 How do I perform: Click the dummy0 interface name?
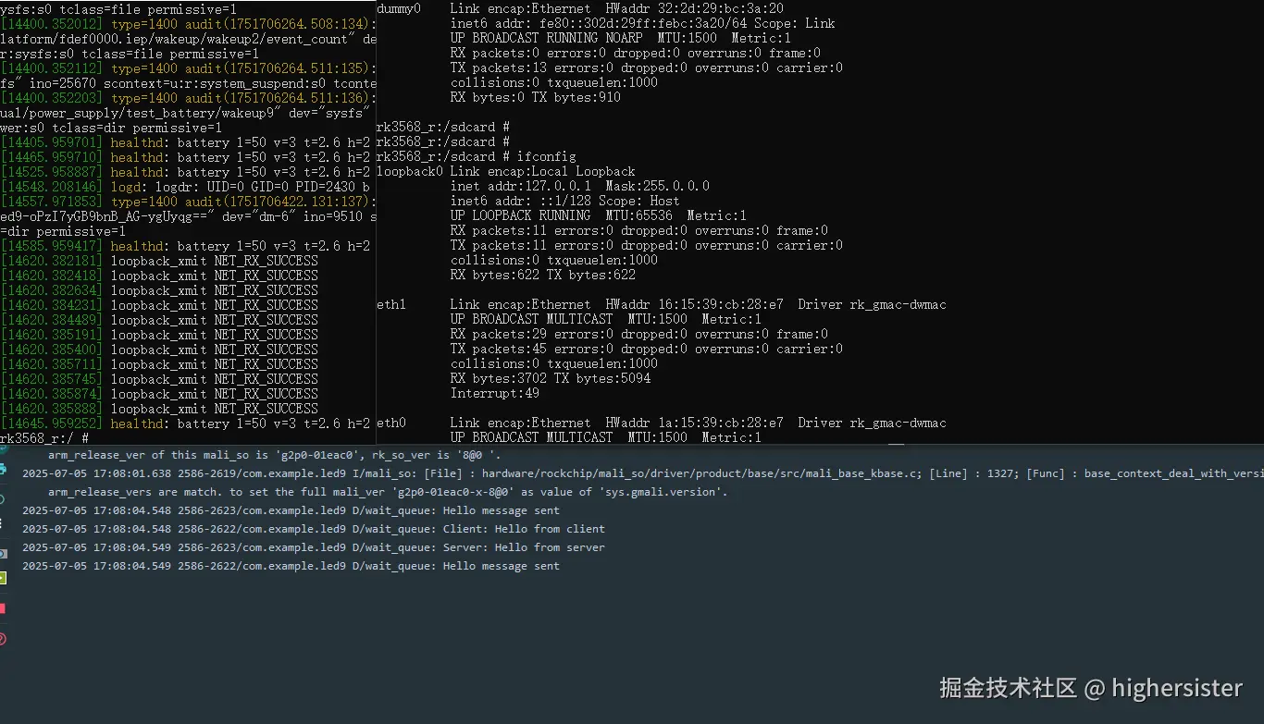pyautogui.click(x=399, y=8)
